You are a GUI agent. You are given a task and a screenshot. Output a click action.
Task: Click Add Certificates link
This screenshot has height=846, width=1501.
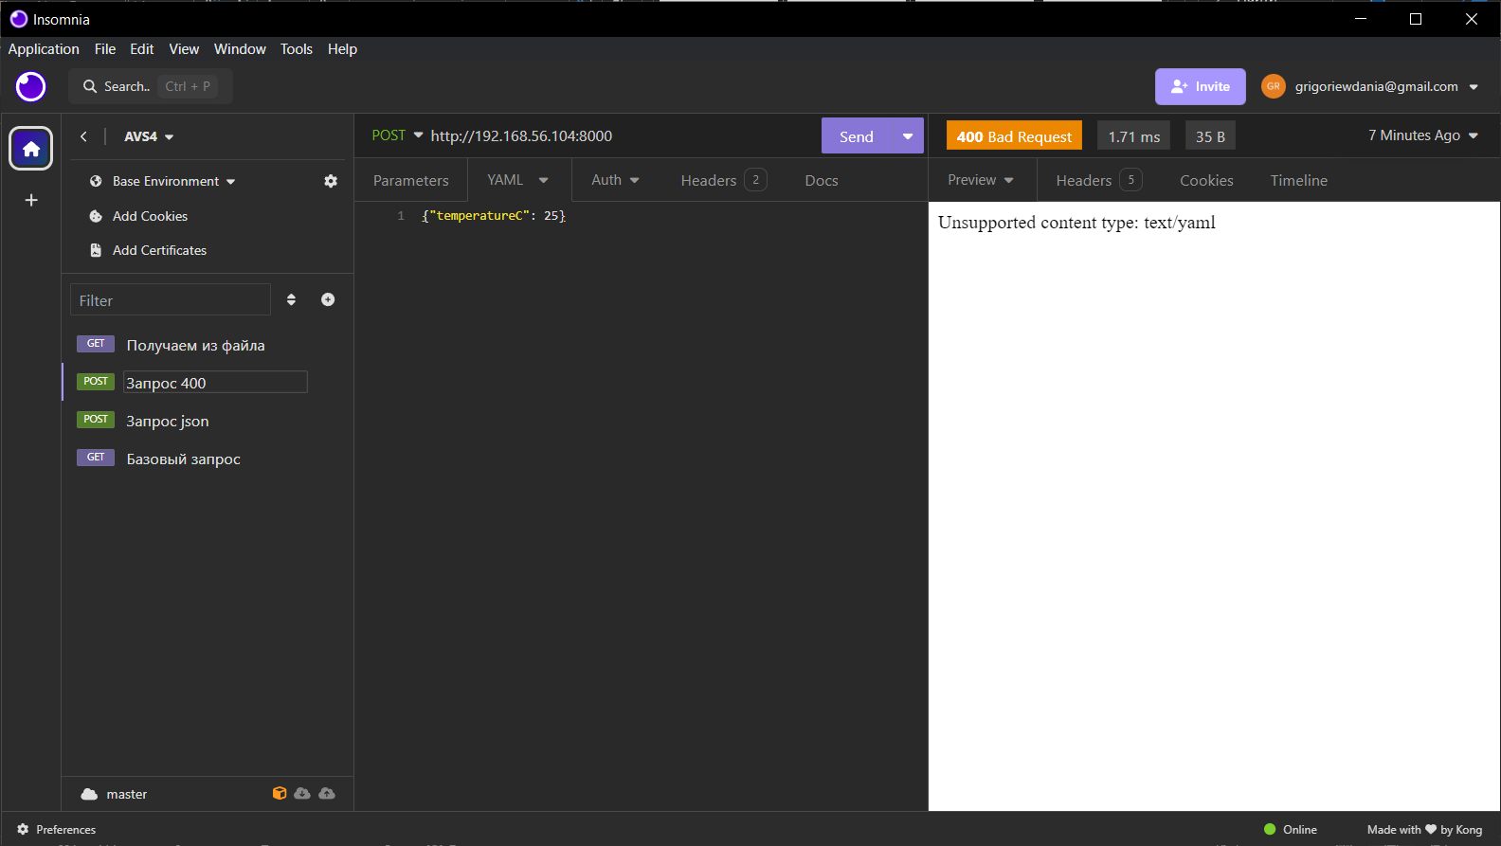pyautogui.click(x=159, y=250)
